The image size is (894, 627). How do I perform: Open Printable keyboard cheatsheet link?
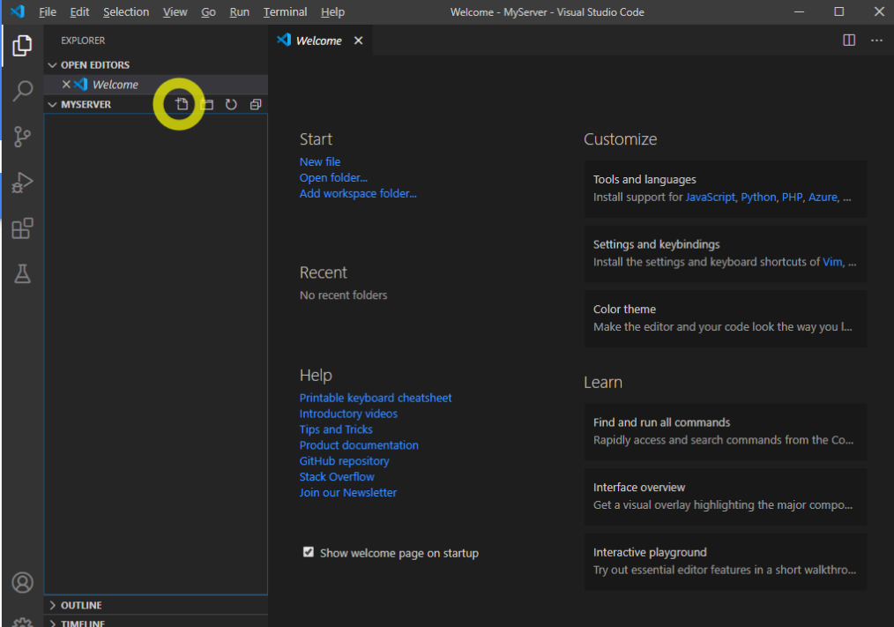[x=376, y=399]
